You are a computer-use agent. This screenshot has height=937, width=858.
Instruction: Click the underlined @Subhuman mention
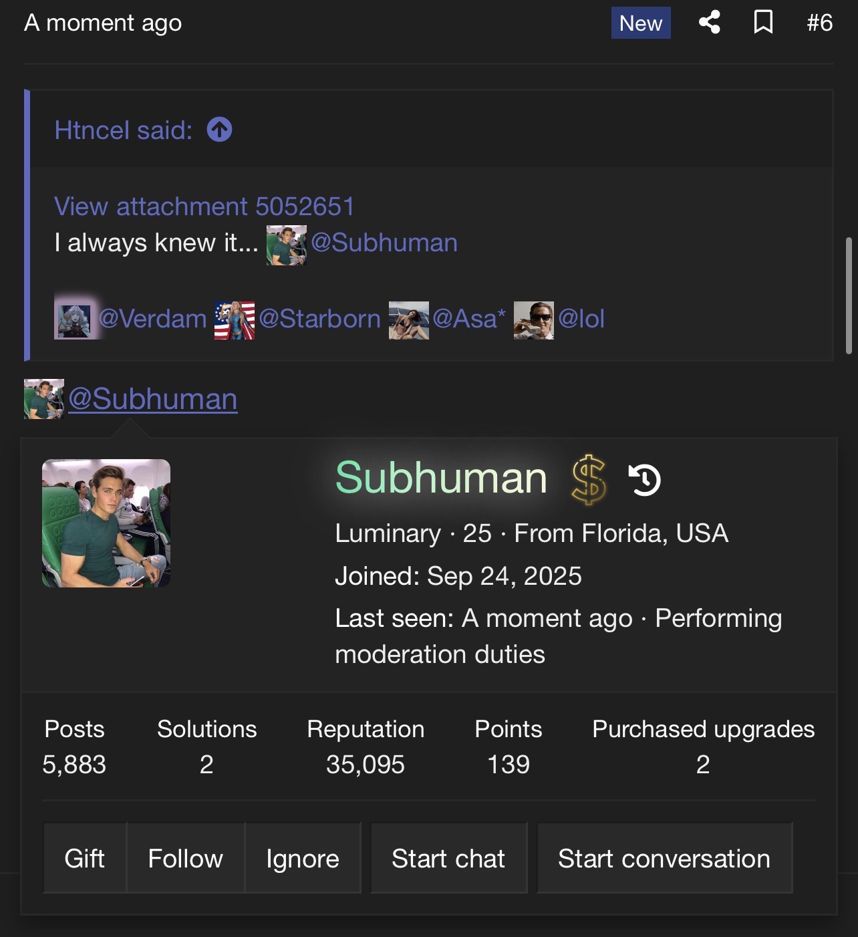(x=153, y=399)
